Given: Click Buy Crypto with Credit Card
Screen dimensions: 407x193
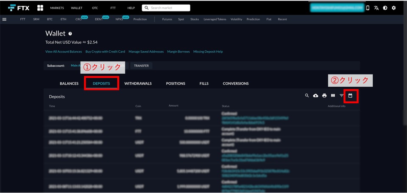Looking at the screenshot, I should tap(105, 52).
